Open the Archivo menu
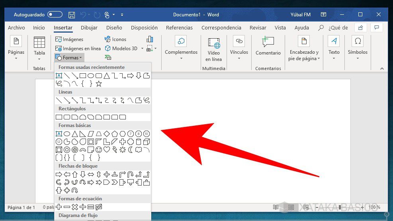This screenshot has height=221, width=393. click(16, 27)
